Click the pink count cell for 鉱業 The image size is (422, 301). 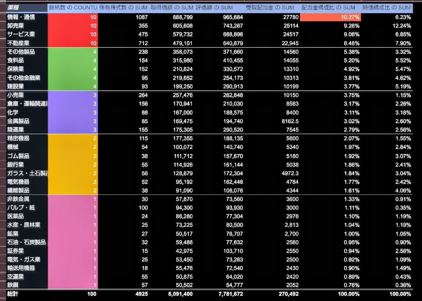73,234
